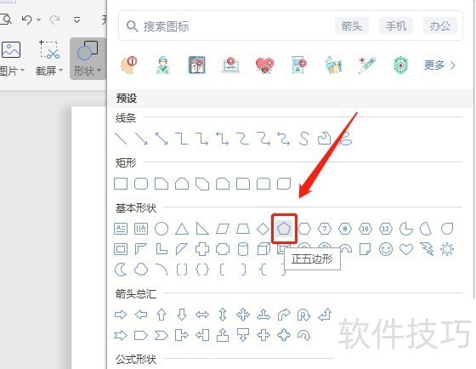476x369 pixels.
Task: Open the Shapes dropdown in ribbon
Action: [x=88, y=59]
